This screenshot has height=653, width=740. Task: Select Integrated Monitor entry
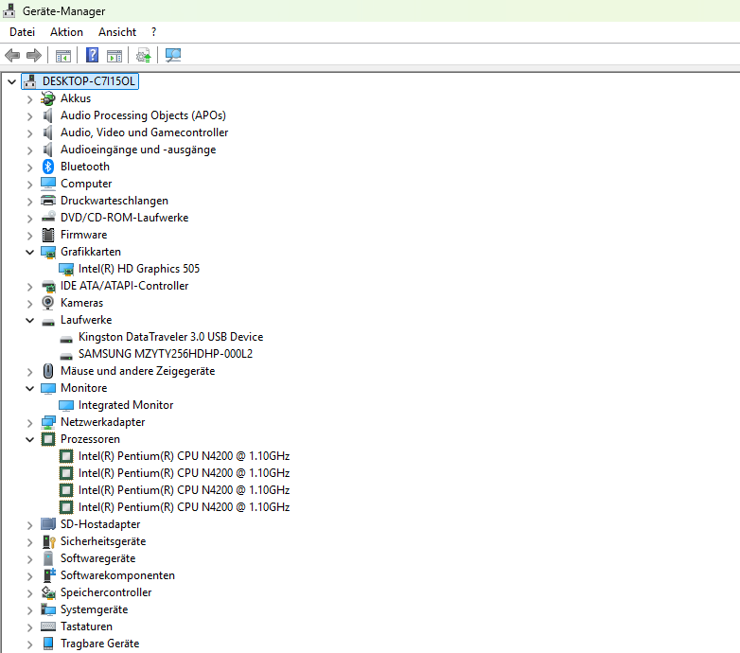coord(126,405)
